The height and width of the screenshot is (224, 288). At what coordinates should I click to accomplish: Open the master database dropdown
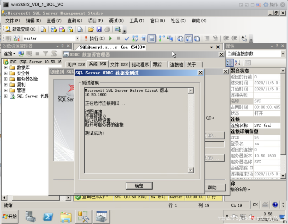78,38
